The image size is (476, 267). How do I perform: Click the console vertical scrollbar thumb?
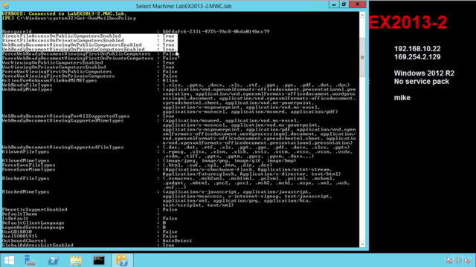click(362, 57)
